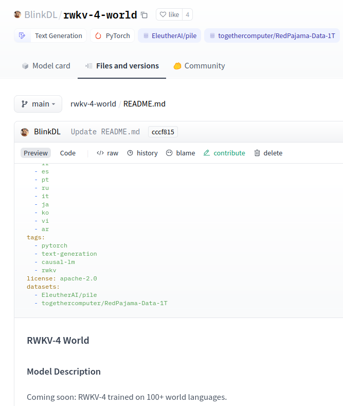Open the like count showing 4
Viewport: 343px width, 406px height.
[188, 14]
